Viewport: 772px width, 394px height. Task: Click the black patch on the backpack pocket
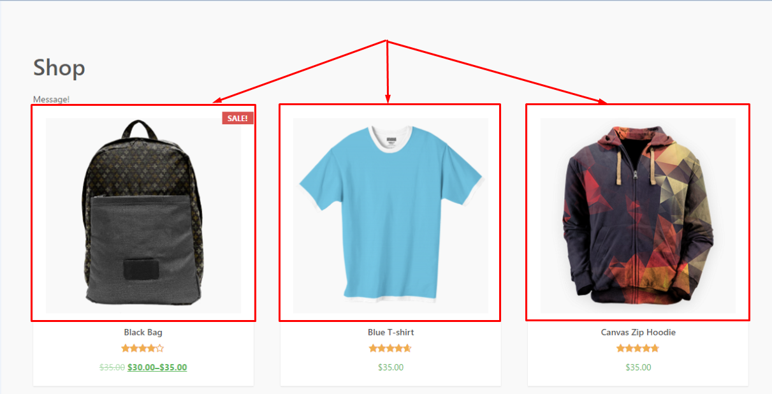click(143, 270)
